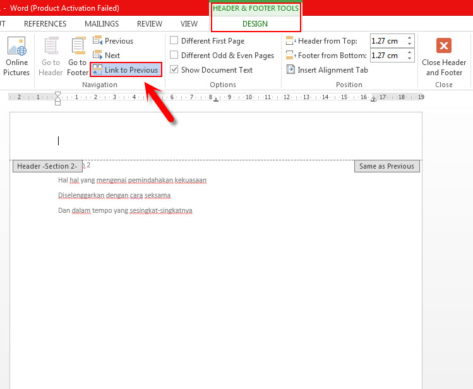Open the Design tab

click(255, 24)
